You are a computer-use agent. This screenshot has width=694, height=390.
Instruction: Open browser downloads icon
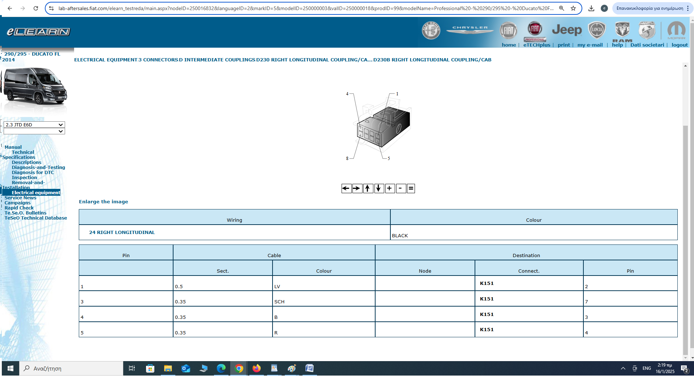591,8
